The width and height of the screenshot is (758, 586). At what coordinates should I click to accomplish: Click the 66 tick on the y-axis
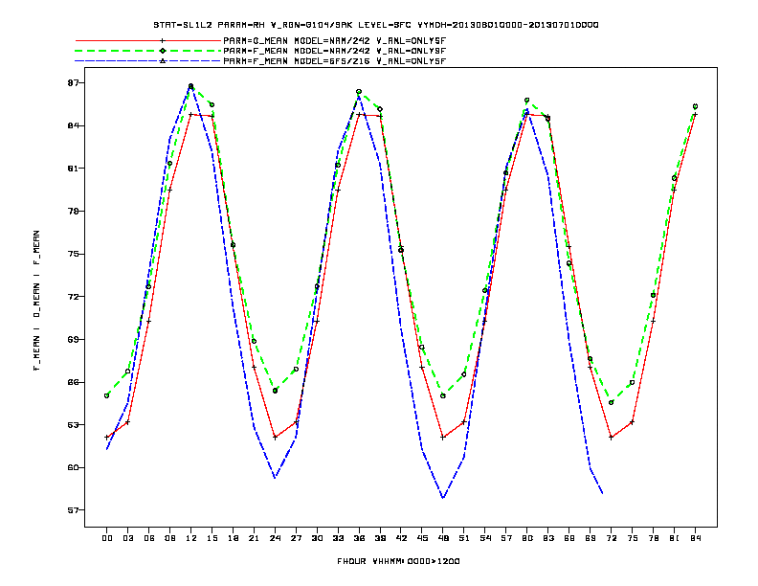[73, 382]
